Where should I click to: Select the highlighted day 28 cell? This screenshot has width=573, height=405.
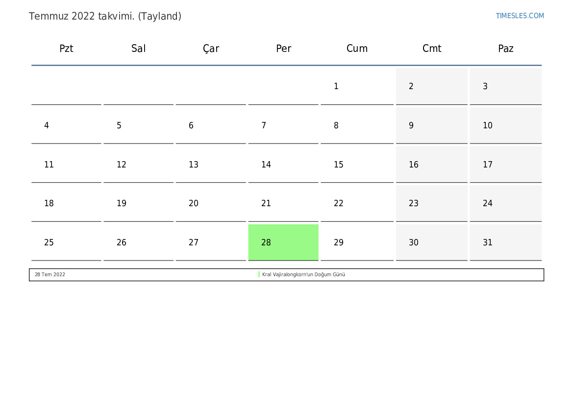tap(283, 242)
